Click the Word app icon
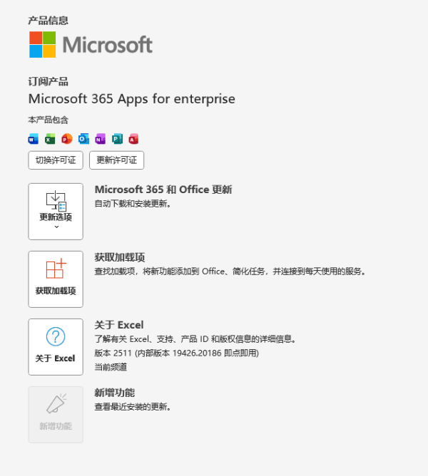The width and height of the screenshot is (428, 476). (33, 138)
